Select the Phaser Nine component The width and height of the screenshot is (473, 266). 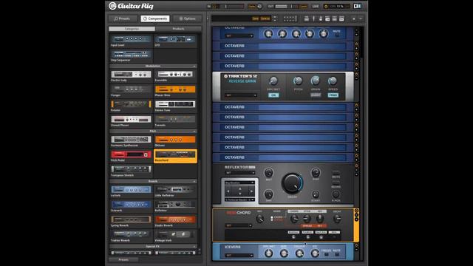(x=175, y=91)
